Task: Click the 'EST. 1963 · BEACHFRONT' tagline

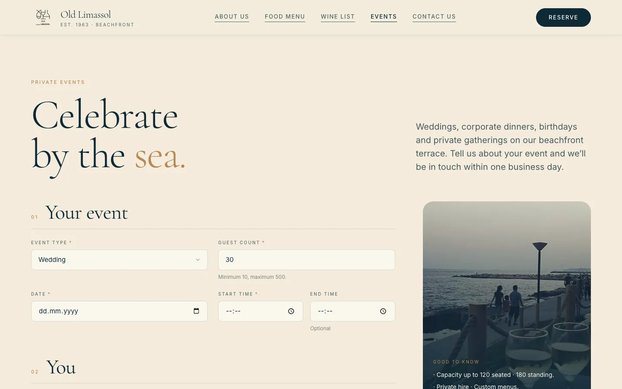Action: [97, 25]
